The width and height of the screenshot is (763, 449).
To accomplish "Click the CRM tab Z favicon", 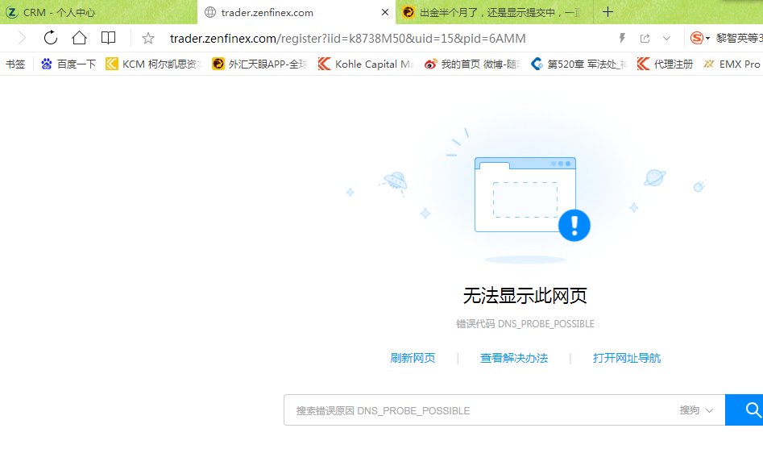I will pyautogui.click(x=11, y=12).
